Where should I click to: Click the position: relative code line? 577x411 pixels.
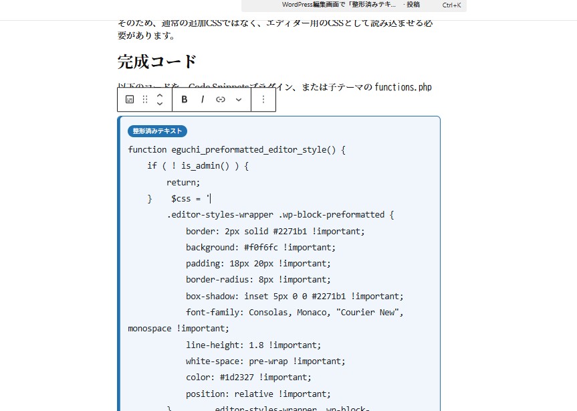pyautogui.click(x=258, y=394)
